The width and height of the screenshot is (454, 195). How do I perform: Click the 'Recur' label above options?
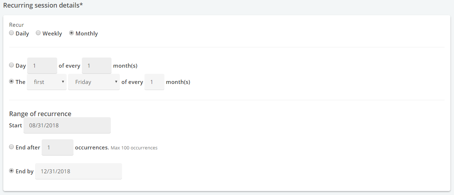point(17,25)
